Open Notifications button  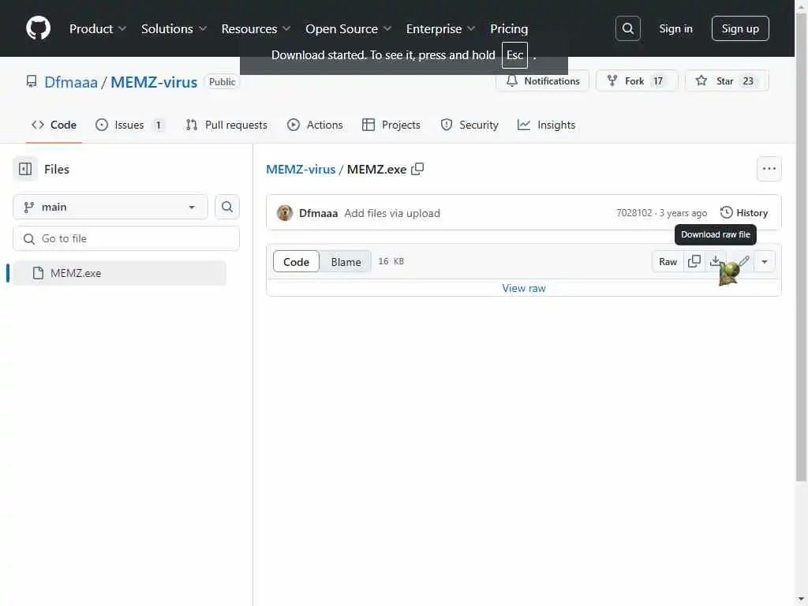point(543,81)
